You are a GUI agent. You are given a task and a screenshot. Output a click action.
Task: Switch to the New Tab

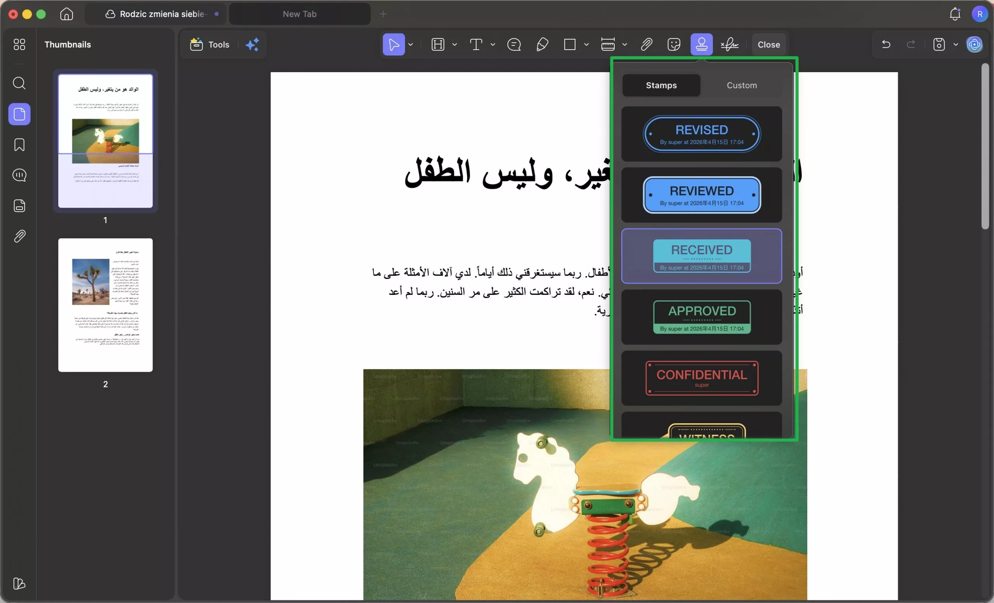(299, 14)
